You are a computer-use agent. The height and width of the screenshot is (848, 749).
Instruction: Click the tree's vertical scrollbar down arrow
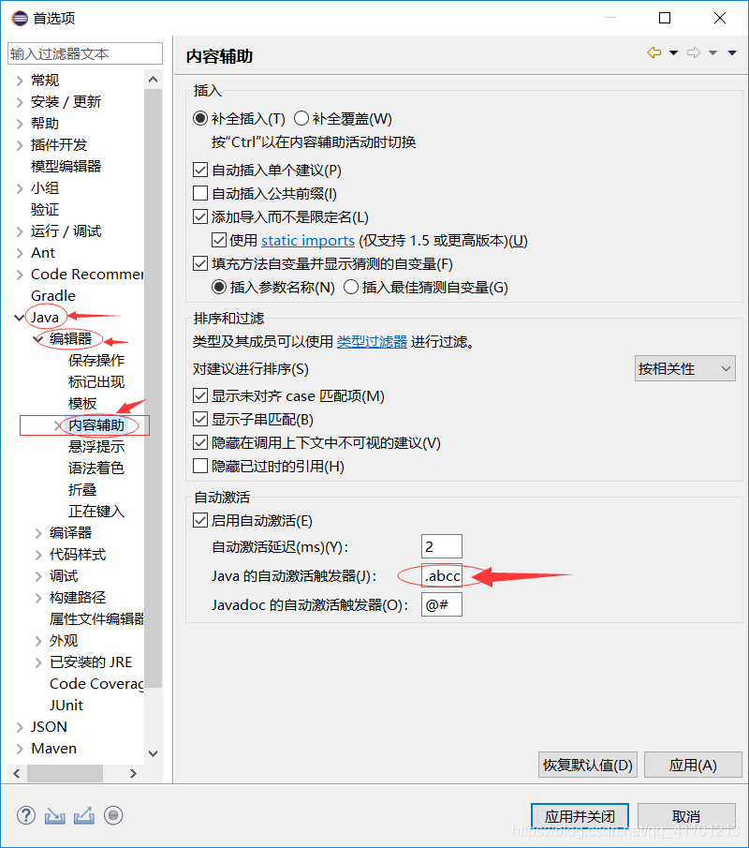(x=153, y=753)
